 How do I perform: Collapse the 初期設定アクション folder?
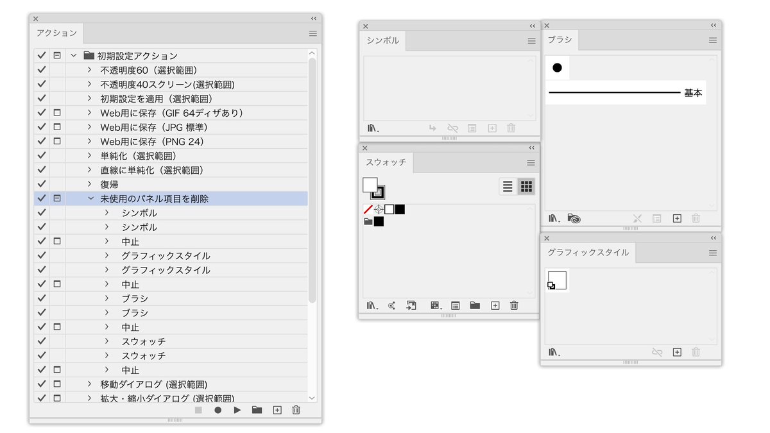(x=73, y=56)
